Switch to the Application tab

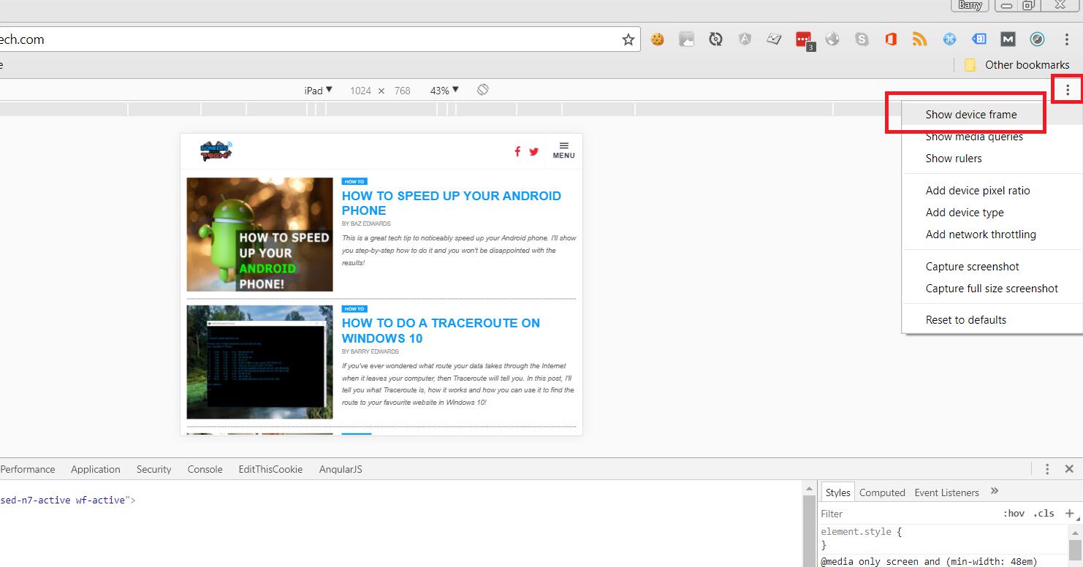point(96,469)
